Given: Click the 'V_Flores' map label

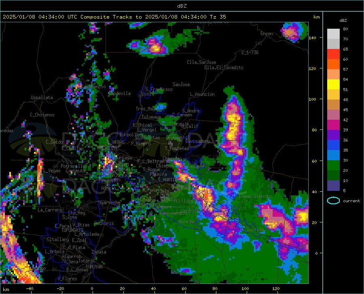Looking at the screenshot, I should pos(67,279).
